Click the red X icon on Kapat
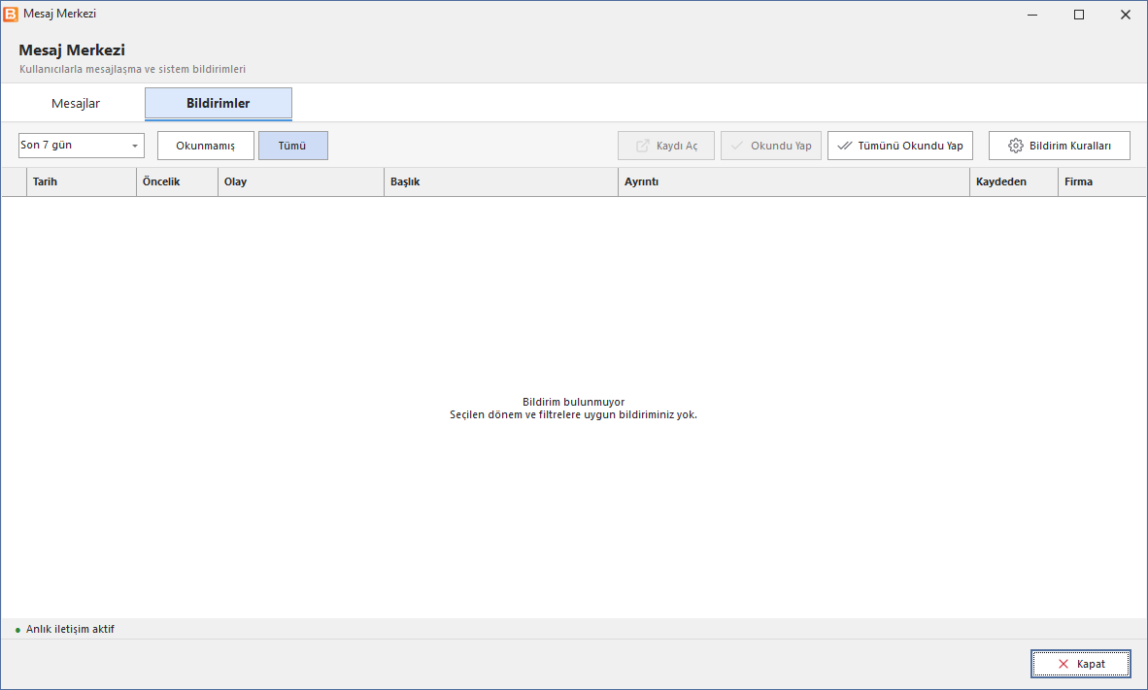 [1064, 664]
